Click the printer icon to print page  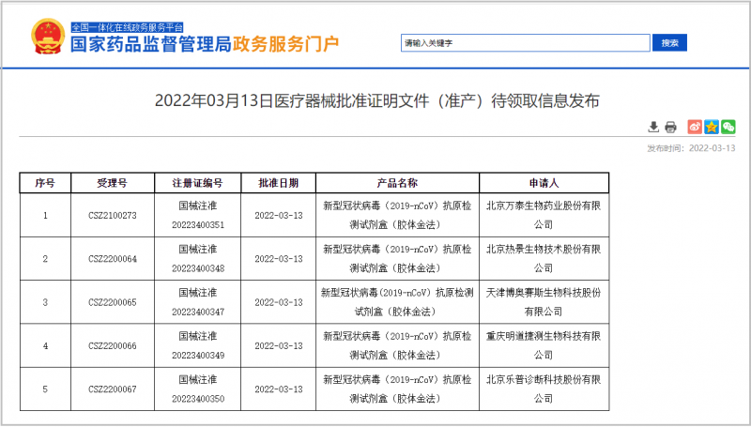coord(670,127)
